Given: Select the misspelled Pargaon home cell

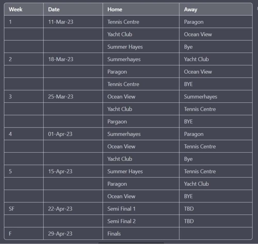Looking at the screenshot, I should [x=141, y=122].
